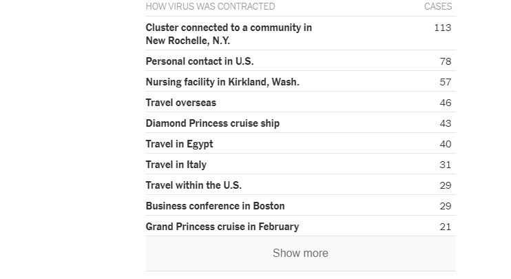
Task: Click the Grand Princess cruise count 21
Action: (x=445, y=227)
